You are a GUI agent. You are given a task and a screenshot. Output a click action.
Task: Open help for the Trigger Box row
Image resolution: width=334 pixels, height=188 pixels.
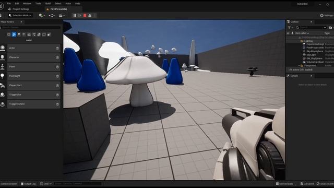pos(57,95)
